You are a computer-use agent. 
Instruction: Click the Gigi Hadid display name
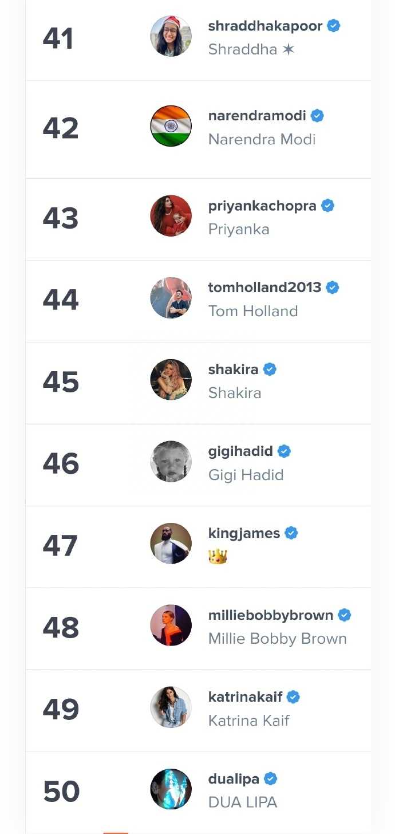pos(246,475)
